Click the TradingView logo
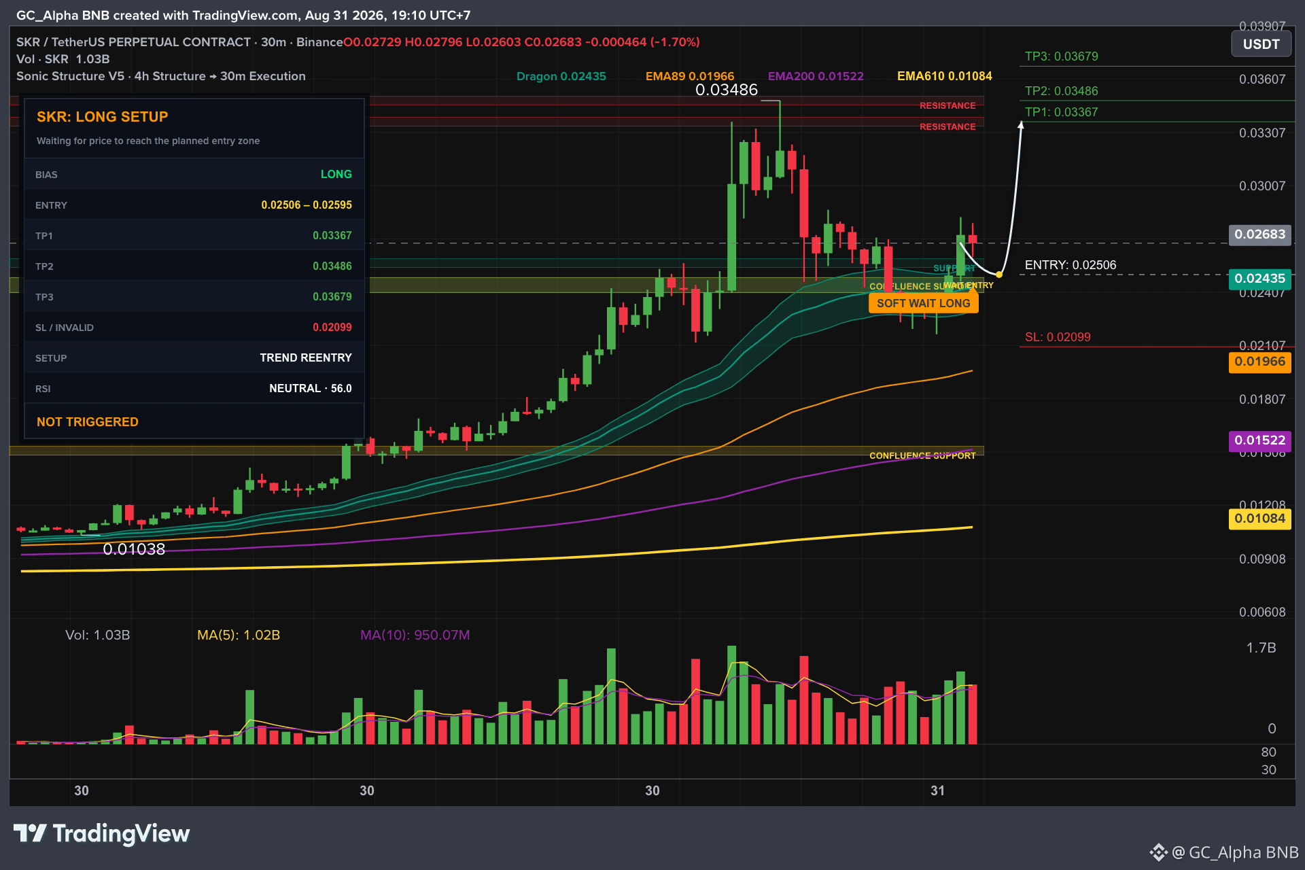The height and width of the screenshot is (870, 1305). click(x=102, y=833)
